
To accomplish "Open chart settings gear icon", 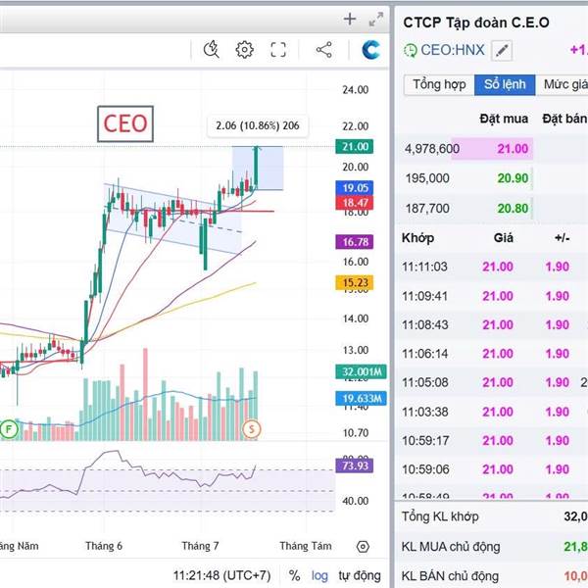I will [x=244, y=50].
